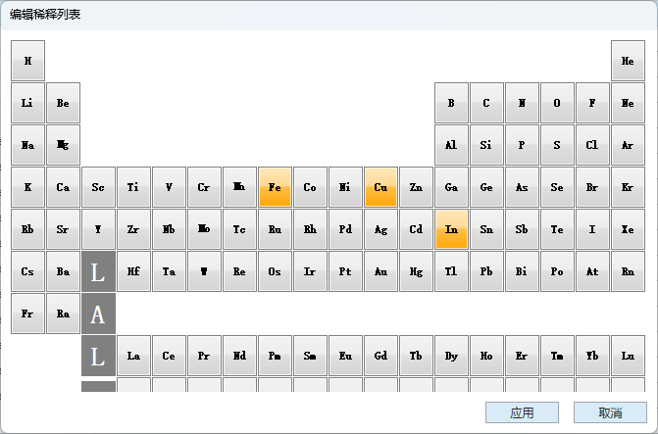This screenshot has height=434, width=658.
Task: Toggle the Gd element button
Action: click(380, 356)
